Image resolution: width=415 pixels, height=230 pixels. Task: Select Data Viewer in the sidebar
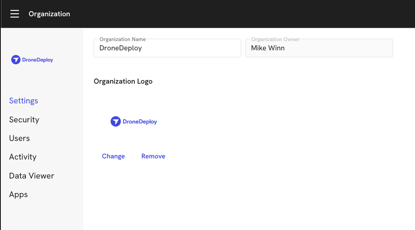coord(31,175)
